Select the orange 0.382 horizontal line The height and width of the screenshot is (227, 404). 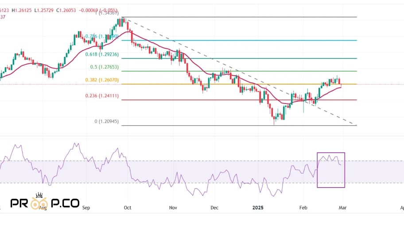(x=239, y=84)
